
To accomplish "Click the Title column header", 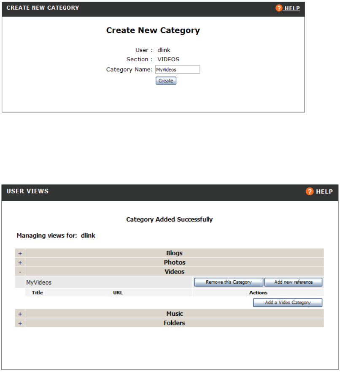I will click(x=38, y=293).
